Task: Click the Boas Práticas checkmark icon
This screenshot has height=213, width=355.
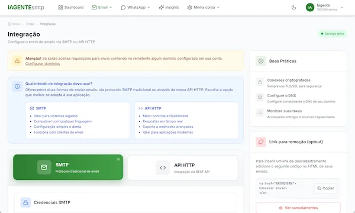Action: (261, 61)
